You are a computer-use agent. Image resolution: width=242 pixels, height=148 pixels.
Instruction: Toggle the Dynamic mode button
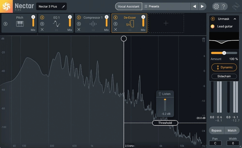[x=224, y=67]
